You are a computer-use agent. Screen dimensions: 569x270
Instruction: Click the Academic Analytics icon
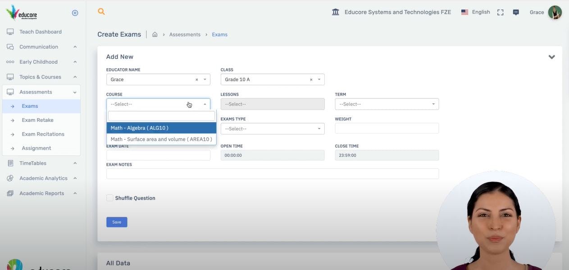click(10, 178)
